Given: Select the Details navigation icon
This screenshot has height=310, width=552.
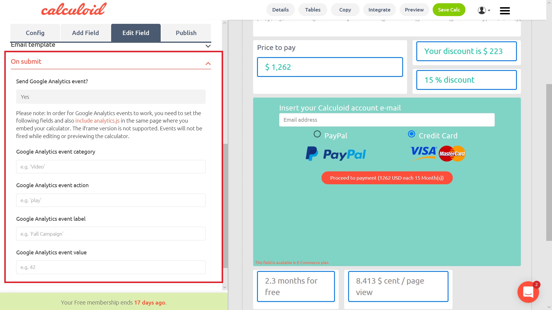Looking at the screenshot, I should click(x=281, y=9).
